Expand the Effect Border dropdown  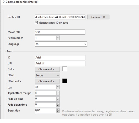(47, 75)
